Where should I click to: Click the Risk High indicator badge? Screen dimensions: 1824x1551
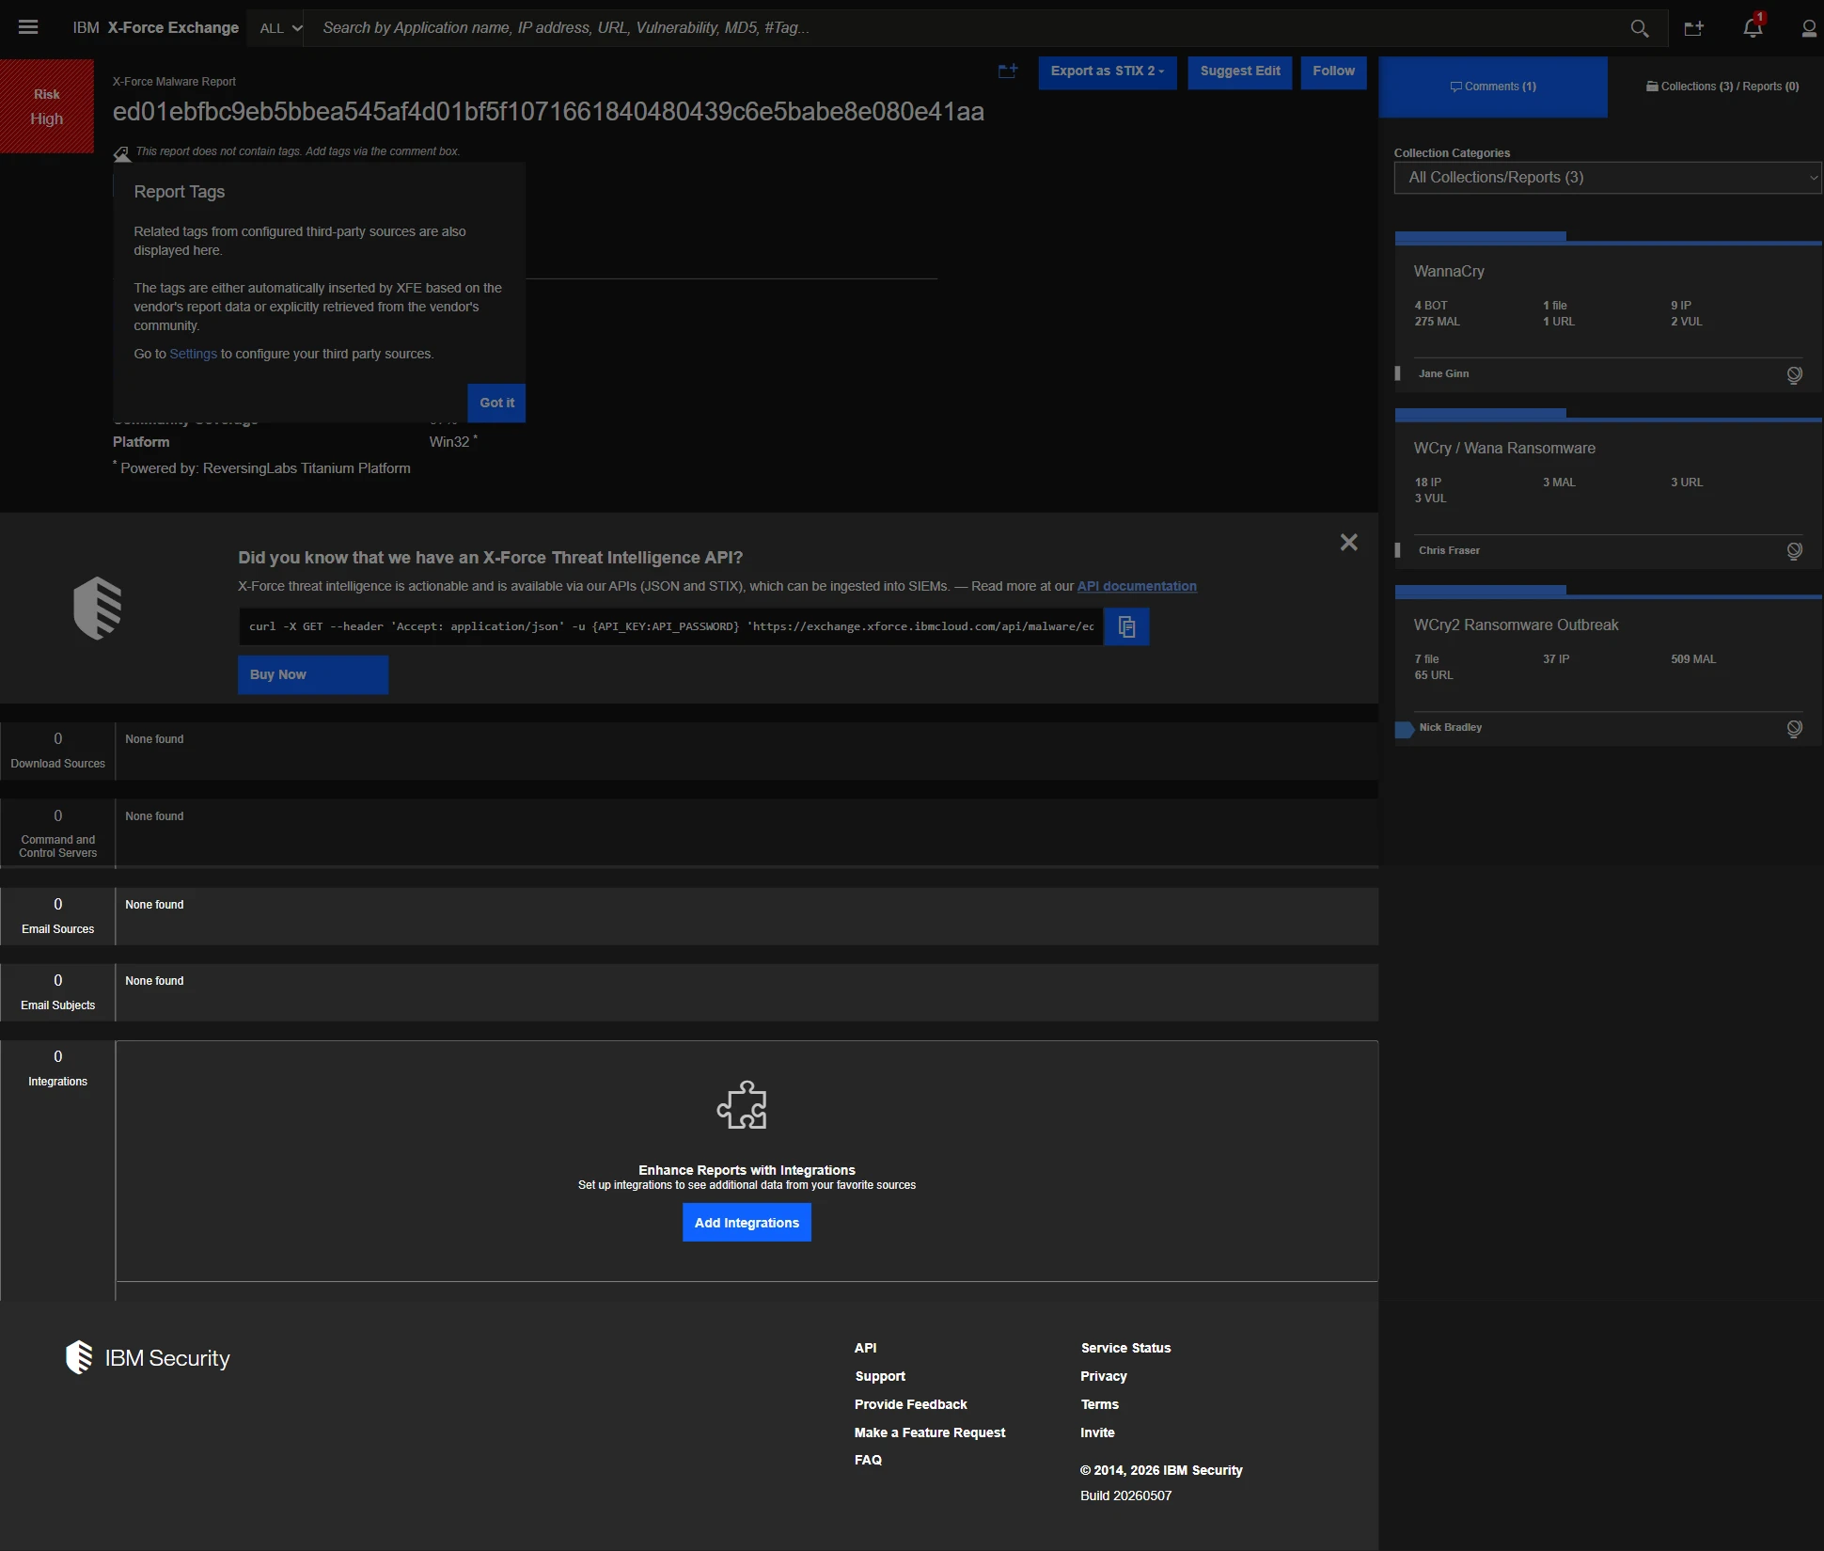(47, 106)
